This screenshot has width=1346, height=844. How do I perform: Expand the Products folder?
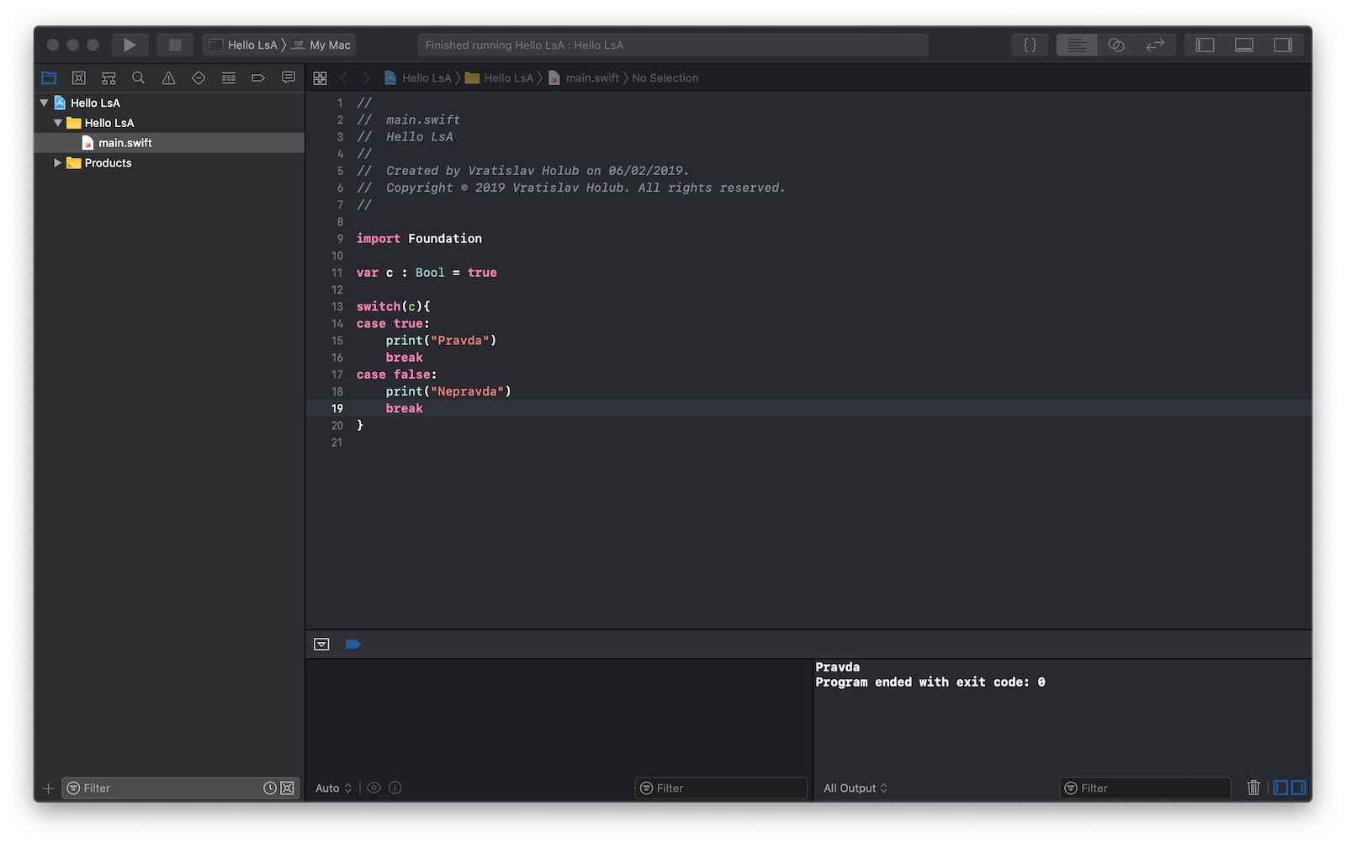coord(58,163)
